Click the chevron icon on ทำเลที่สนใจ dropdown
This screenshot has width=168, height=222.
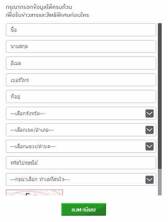tap(149, 180)
